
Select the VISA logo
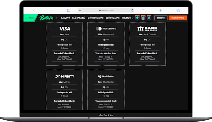point(65,28)
